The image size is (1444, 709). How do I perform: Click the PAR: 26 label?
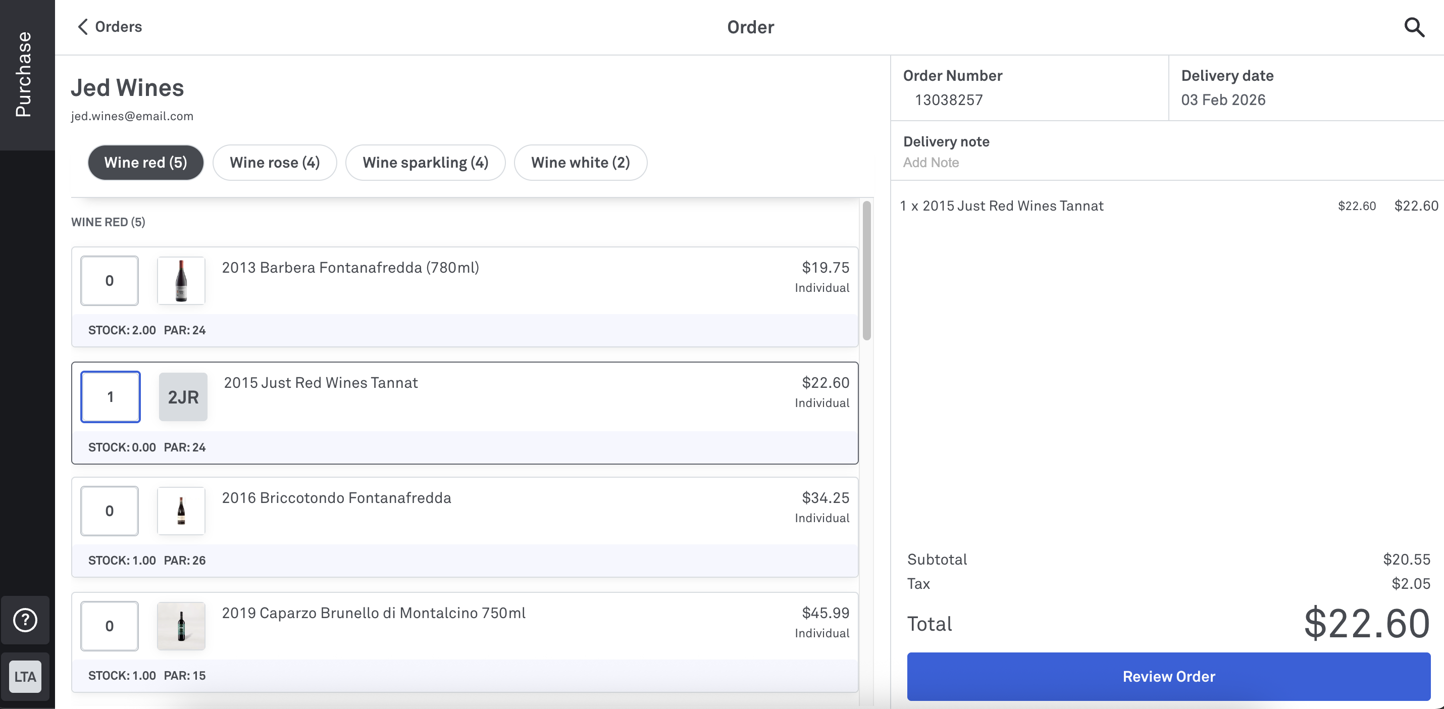click(184, 561)
